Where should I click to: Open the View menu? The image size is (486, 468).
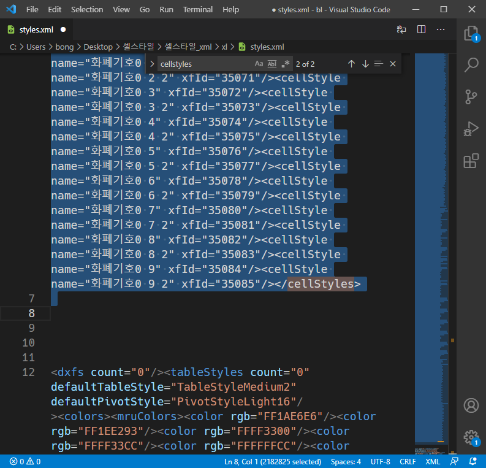click(121, 10)
